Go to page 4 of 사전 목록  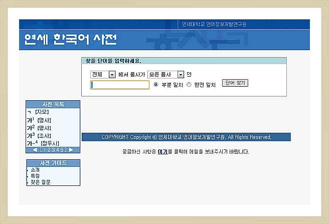(x=57, y=150)
